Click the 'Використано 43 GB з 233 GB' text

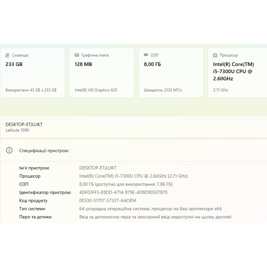(31, 90)
